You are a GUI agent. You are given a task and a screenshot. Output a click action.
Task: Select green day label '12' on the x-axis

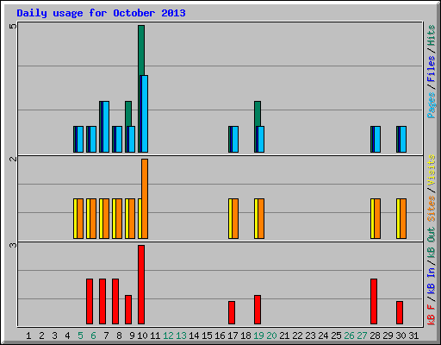pos(168,336)
